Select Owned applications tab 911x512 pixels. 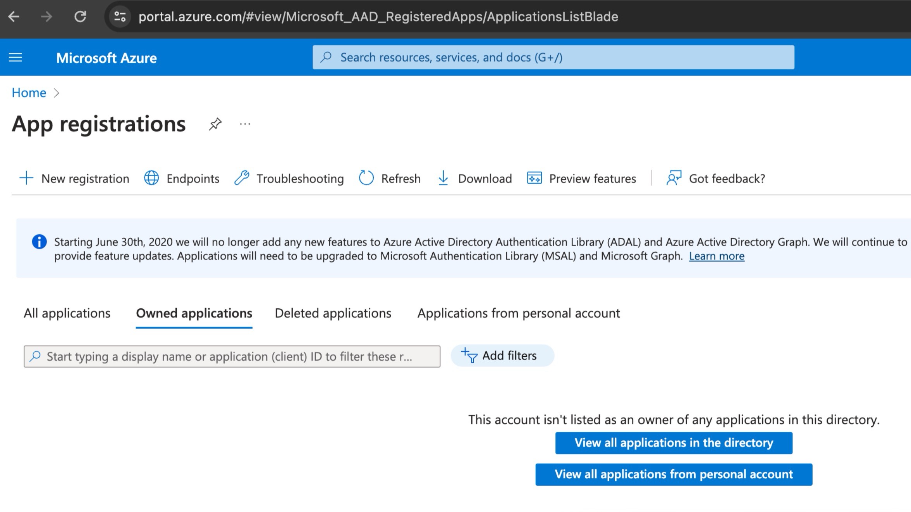pos(194,313)
